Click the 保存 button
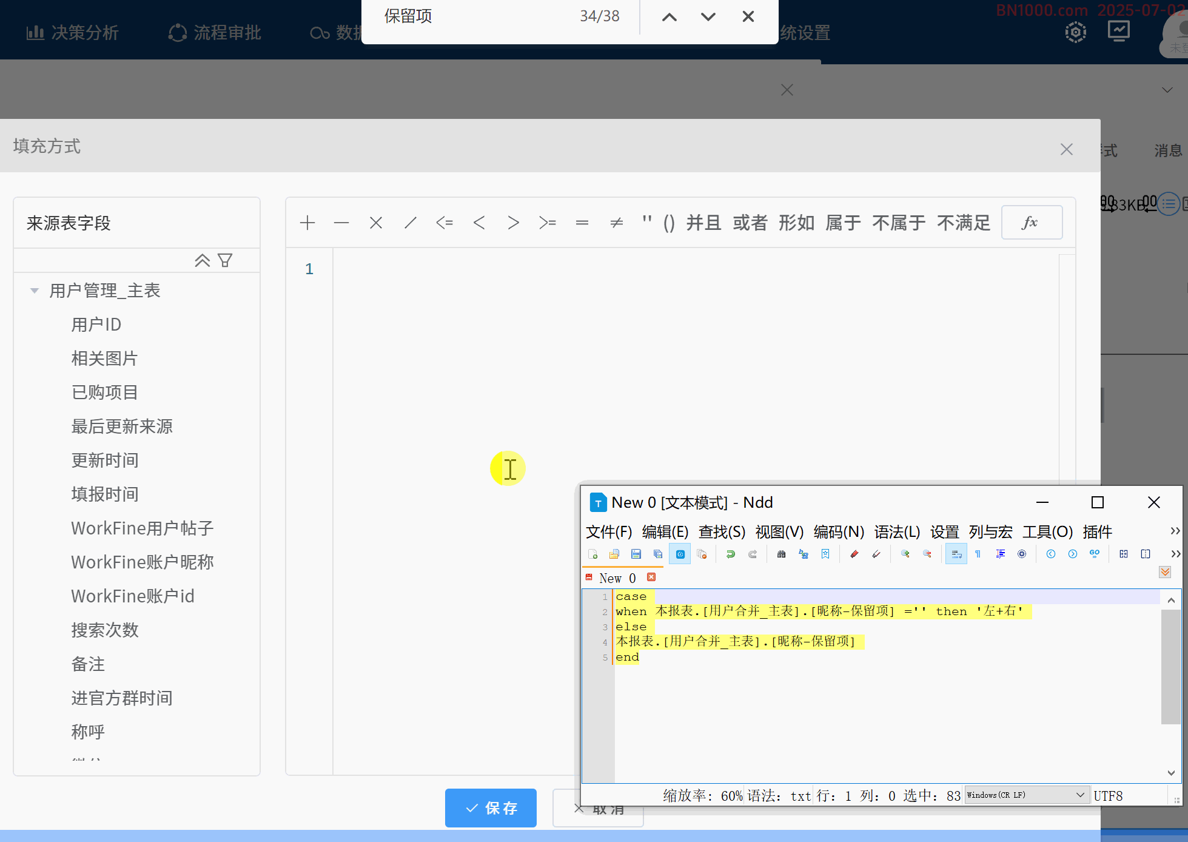1188x842 pixels. [491, 807]
